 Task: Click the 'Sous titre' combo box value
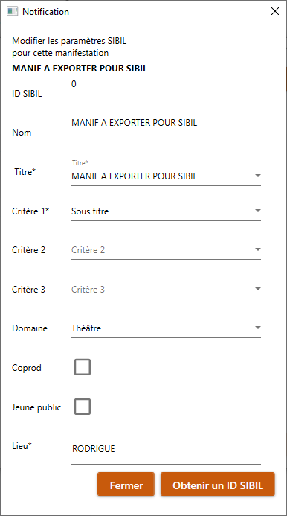click(90, 211)
